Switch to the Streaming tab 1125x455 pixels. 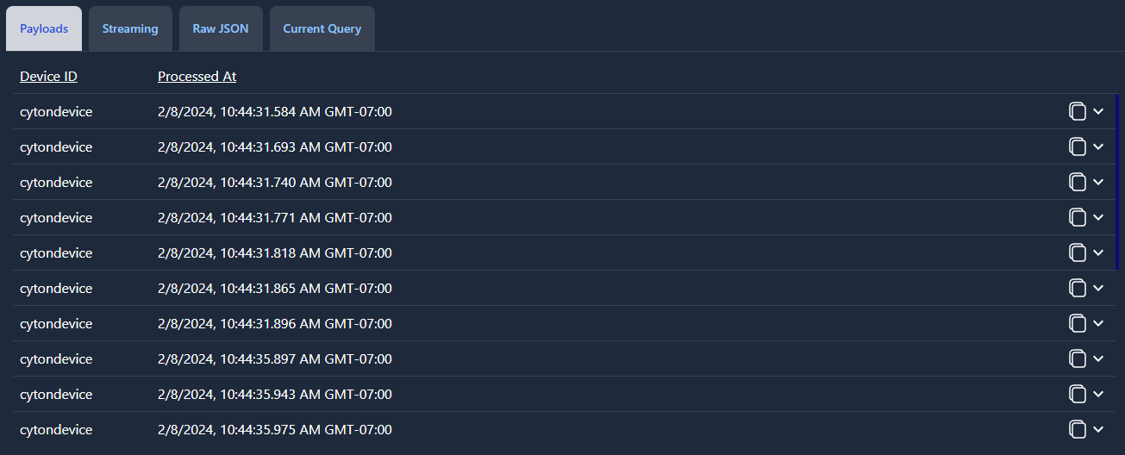point(130,28)
